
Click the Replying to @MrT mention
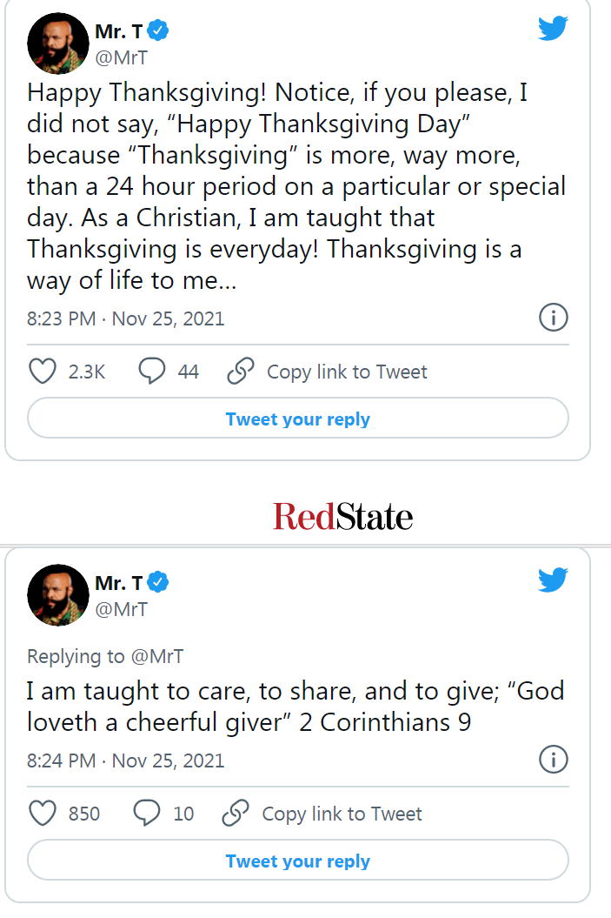[x=157, y=656]
